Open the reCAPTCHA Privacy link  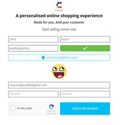point(49,114)
